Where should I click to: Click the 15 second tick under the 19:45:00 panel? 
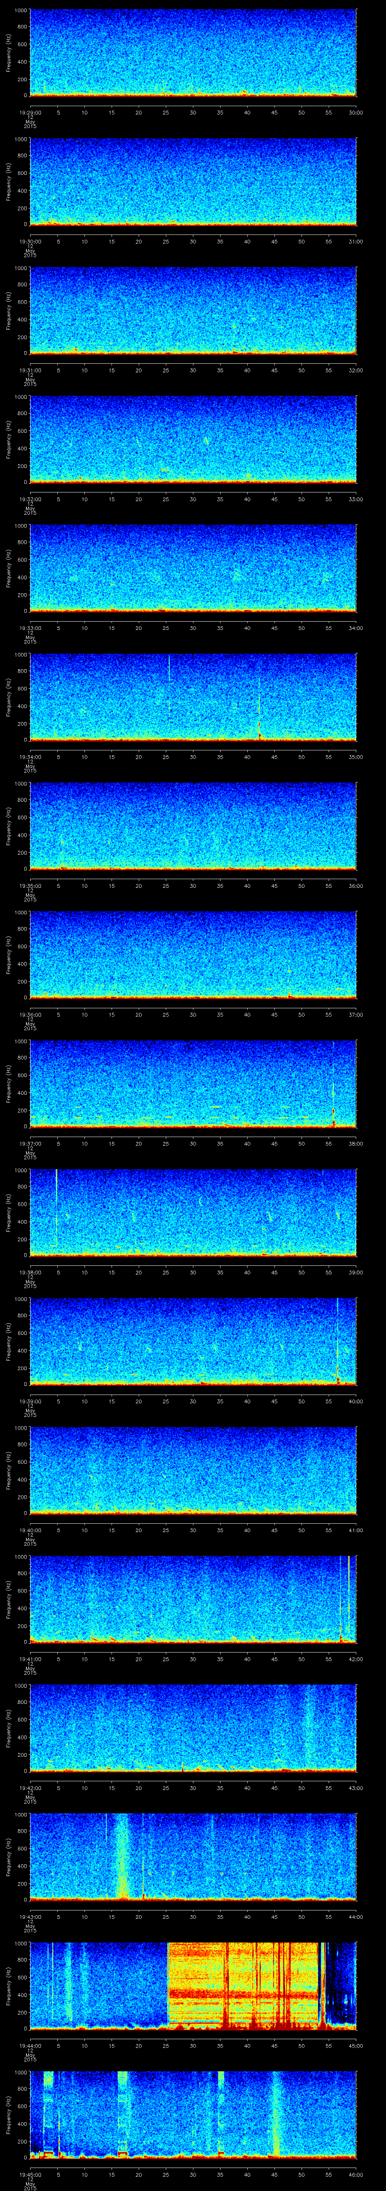pos(111,2174)
